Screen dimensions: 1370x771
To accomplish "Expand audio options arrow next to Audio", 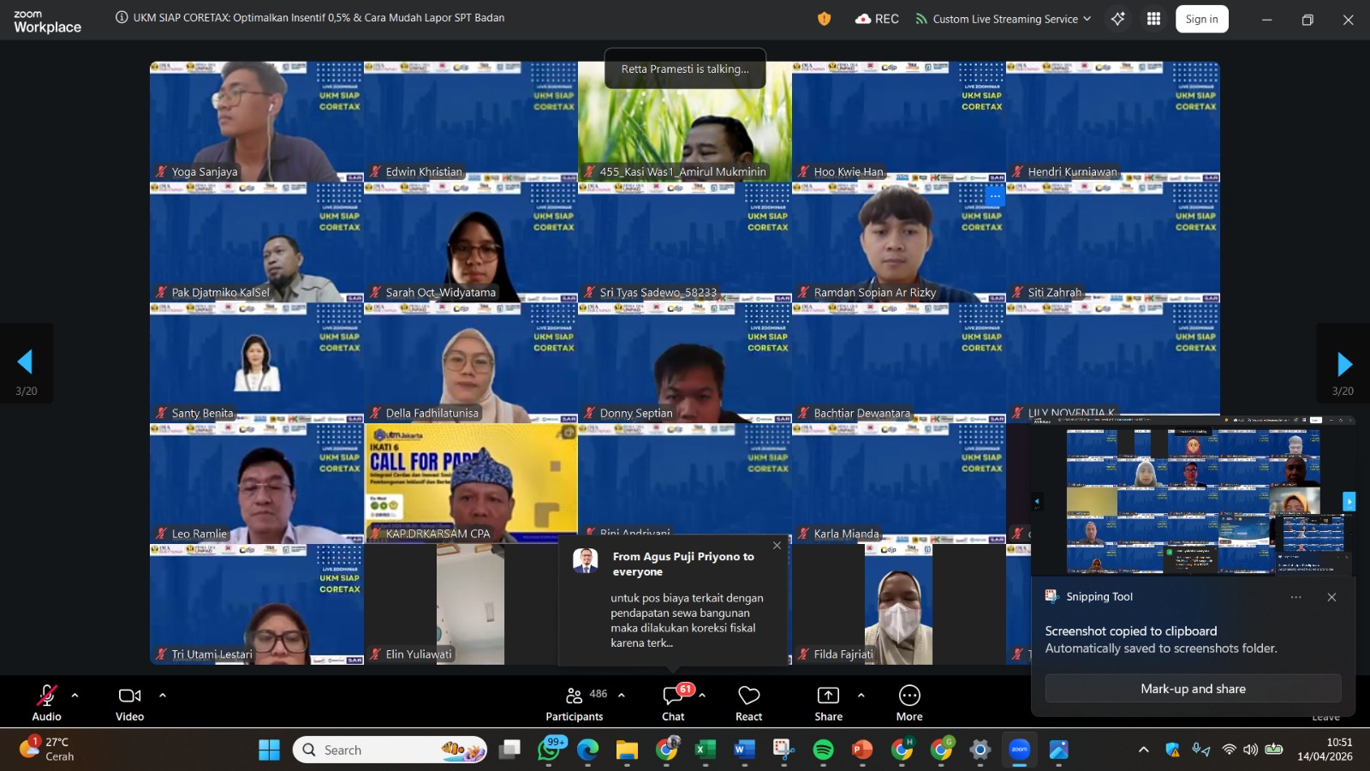I will pos(75,696).
